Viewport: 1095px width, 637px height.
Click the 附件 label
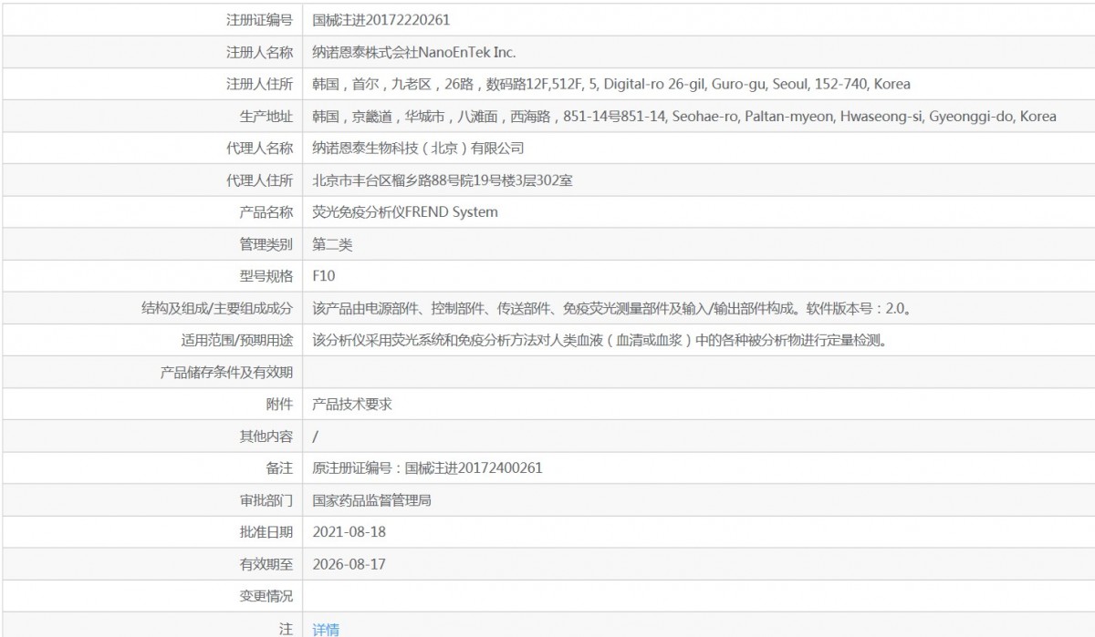click(279, 405)
